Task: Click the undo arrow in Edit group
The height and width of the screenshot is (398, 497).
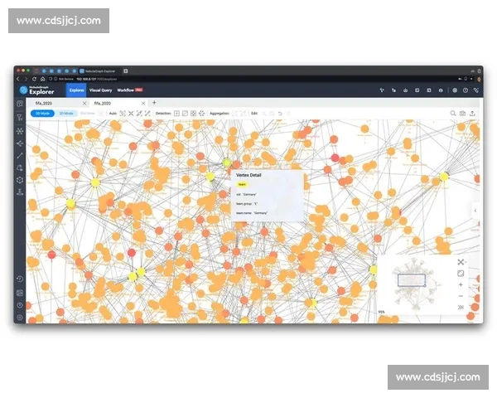Action: tap(280, 113)
